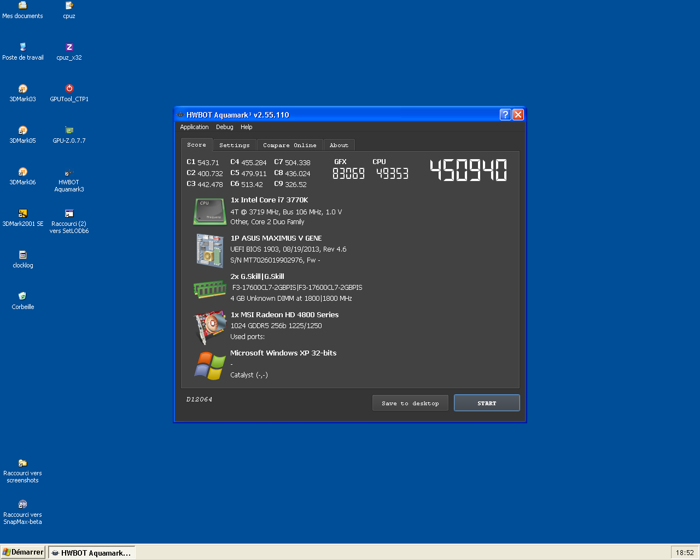Open the cpuz desktop shortcut
The width and height of the screenshot is (700, 560).
(x=69, y=10)
